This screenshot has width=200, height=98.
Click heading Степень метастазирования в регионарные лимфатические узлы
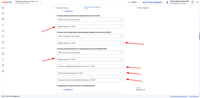[x=84, y=32]
